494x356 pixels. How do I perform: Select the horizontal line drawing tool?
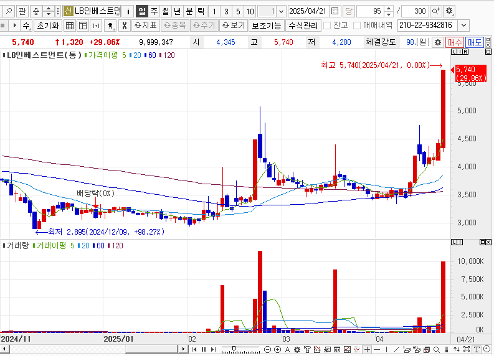377,349
